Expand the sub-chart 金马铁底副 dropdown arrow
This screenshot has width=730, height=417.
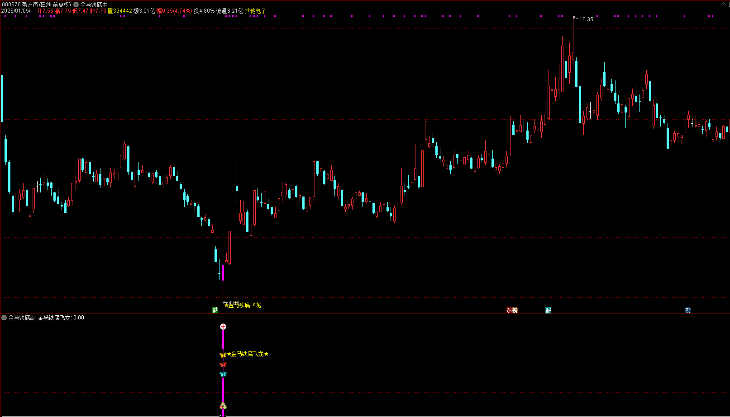[x=4, y=318]
